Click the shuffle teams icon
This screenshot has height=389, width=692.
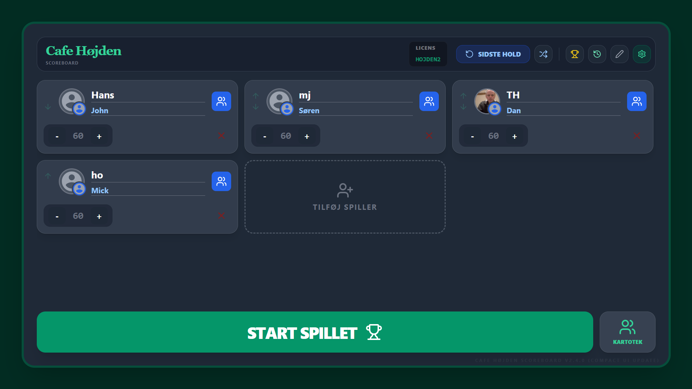[543, 54]
